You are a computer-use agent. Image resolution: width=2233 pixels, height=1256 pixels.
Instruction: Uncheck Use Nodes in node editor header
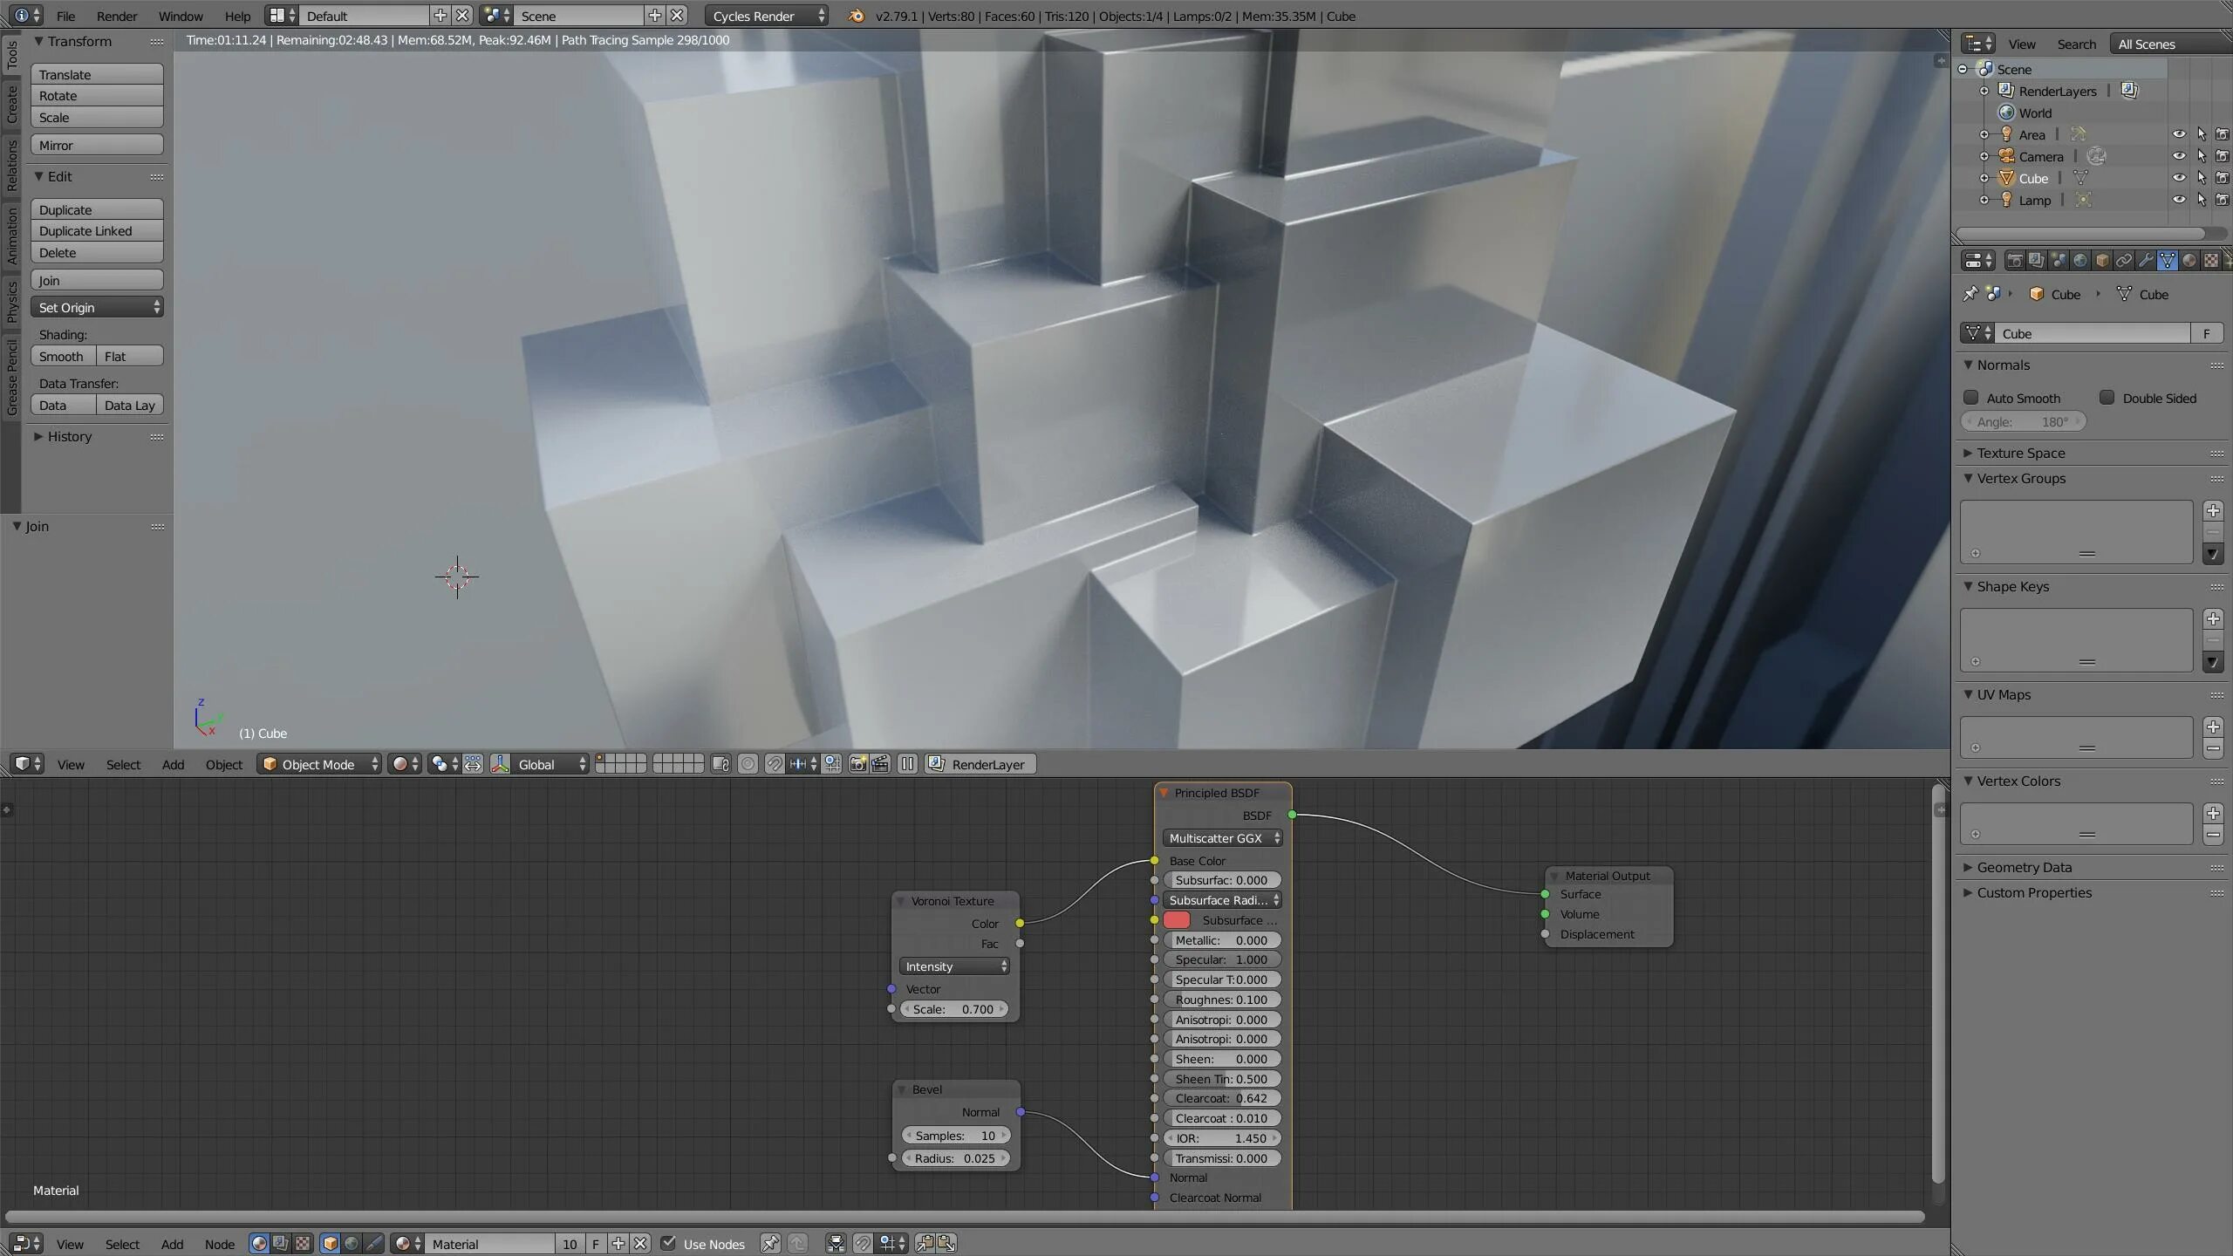(x=668, y=1243)
